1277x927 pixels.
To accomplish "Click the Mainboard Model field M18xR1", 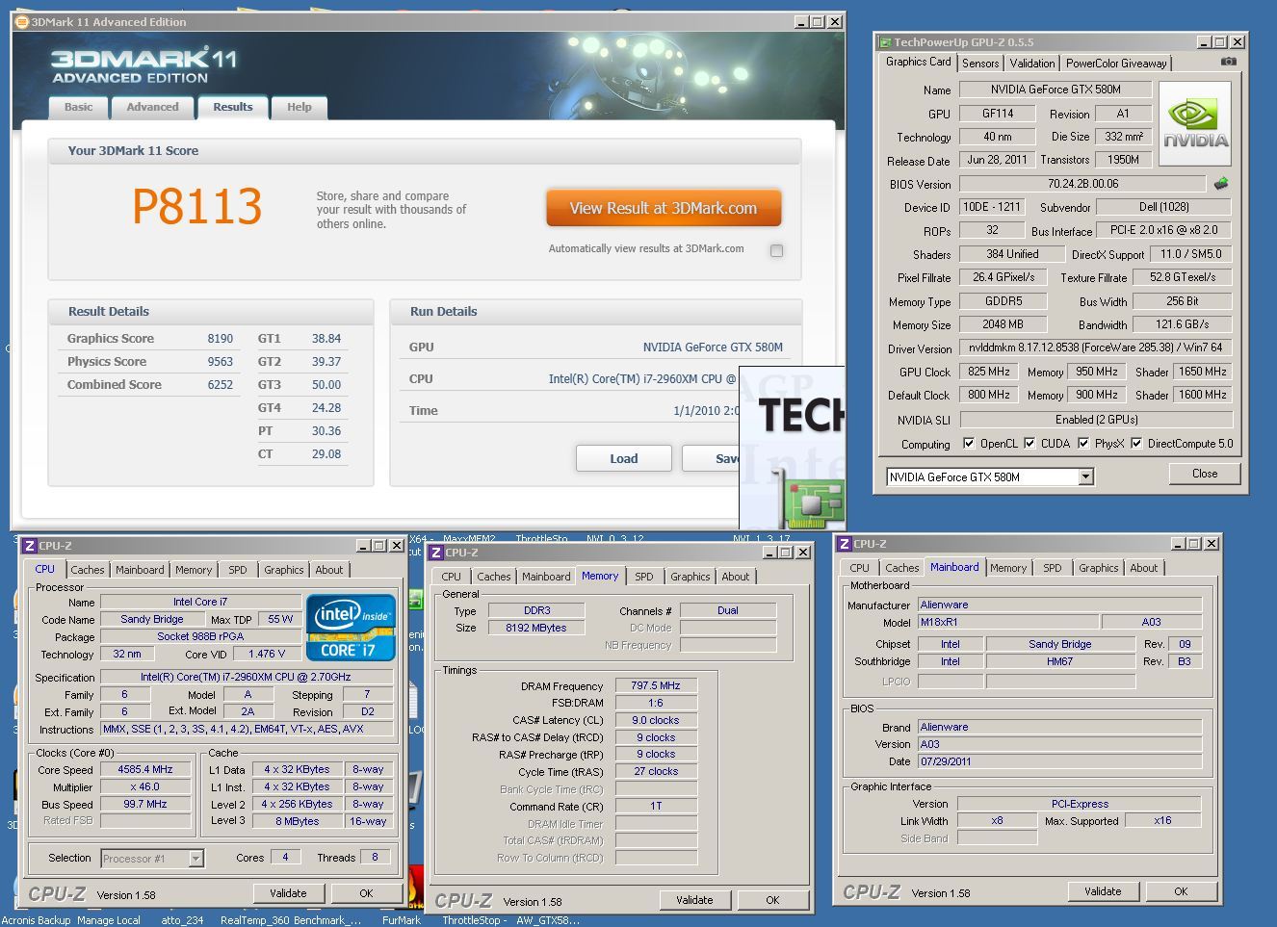I will [x=1007, y=622].
